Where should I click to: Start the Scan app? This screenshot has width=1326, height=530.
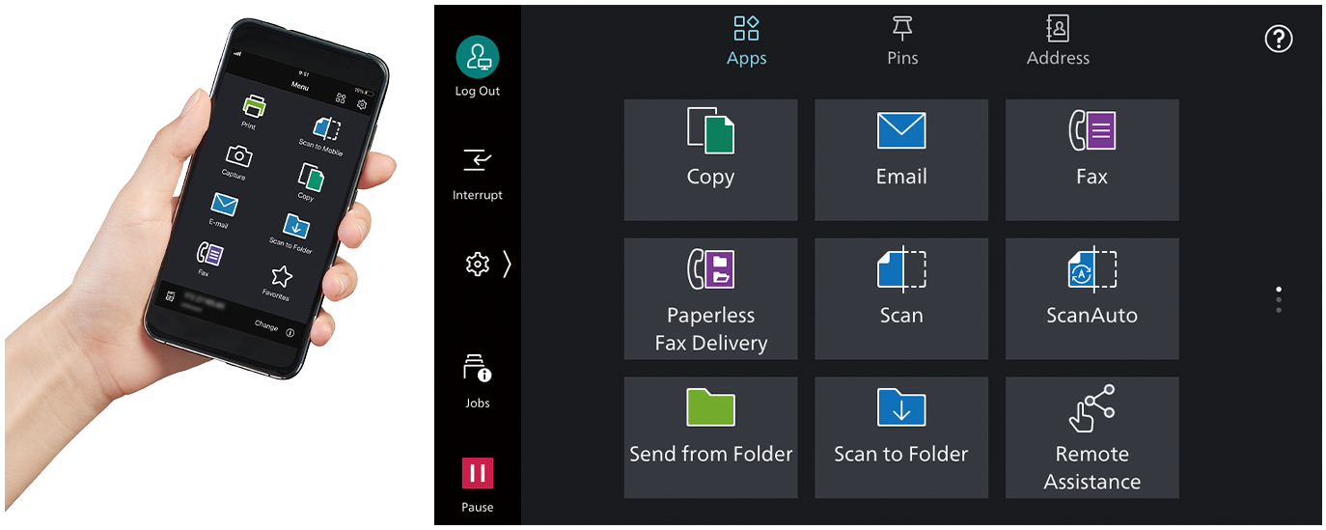[900, 298]
